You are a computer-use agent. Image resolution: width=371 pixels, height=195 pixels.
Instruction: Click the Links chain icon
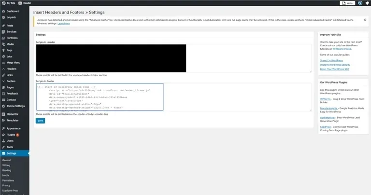coord(3,75)
